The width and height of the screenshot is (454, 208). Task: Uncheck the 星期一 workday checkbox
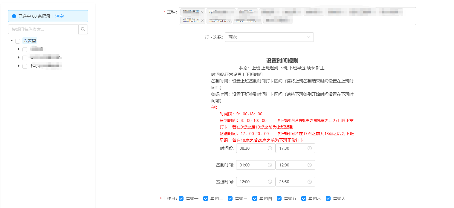point(181,198)
